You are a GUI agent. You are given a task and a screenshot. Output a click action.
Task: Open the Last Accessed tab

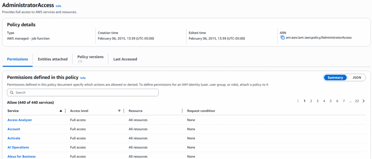tap(125, 59)
